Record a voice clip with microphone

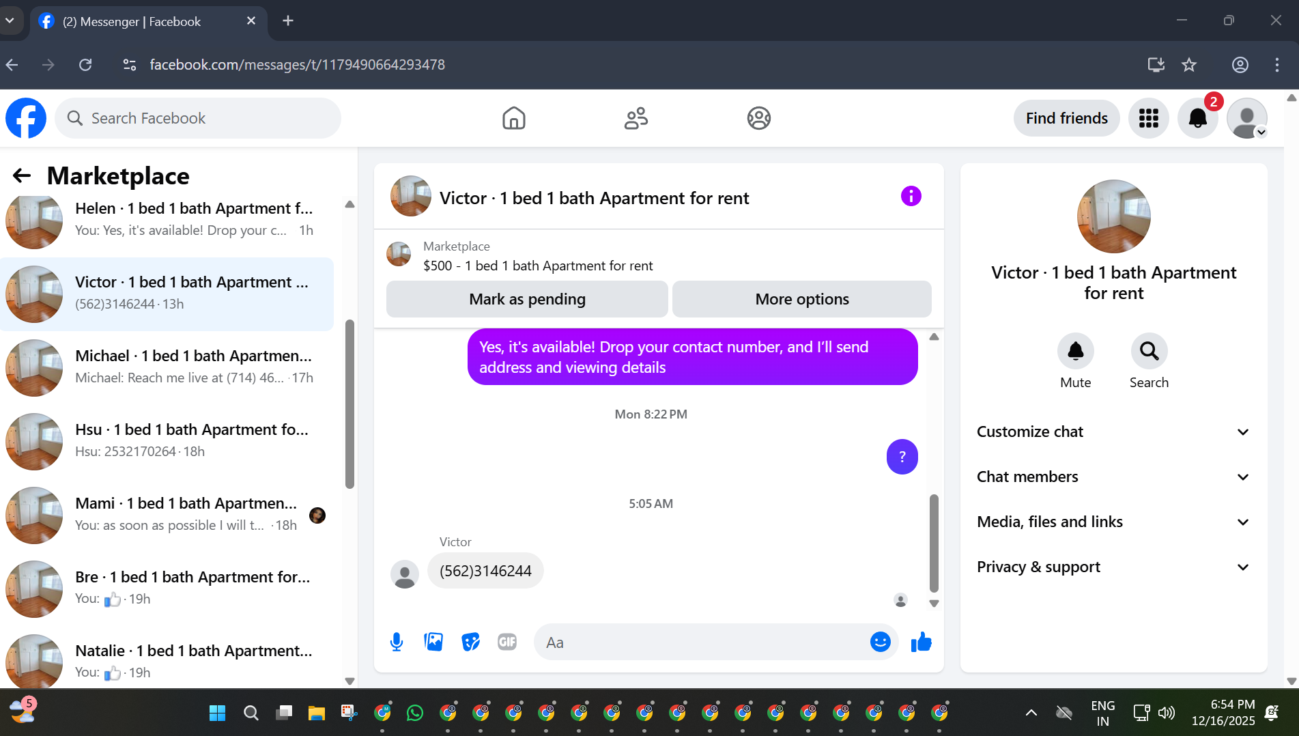397,642
